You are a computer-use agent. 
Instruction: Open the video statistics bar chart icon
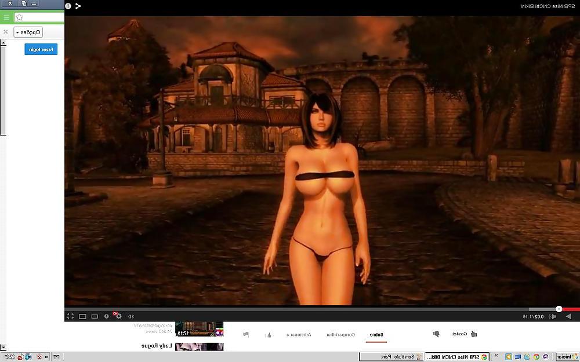(268, 335)
